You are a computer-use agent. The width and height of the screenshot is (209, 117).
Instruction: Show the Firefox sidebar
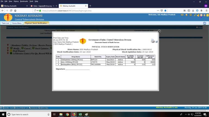pyautogui.click(x=189, y=11)
